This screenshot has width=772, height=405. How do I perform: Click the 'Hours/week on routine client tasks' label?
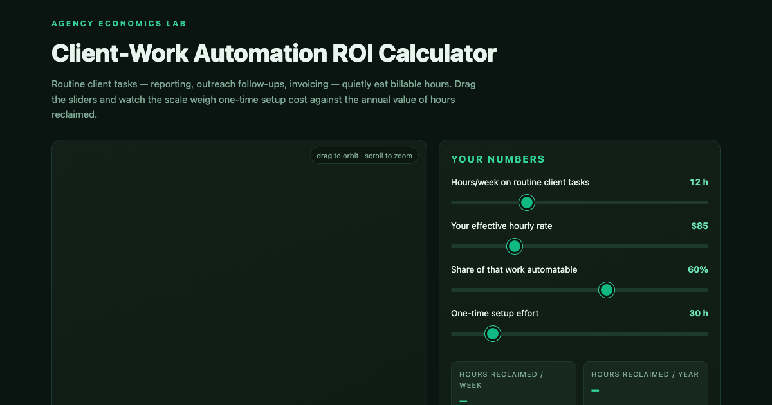(520, 182)
